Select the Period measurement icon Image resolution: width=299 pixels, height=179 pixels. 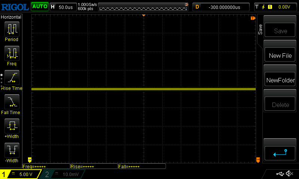(12, 29)
